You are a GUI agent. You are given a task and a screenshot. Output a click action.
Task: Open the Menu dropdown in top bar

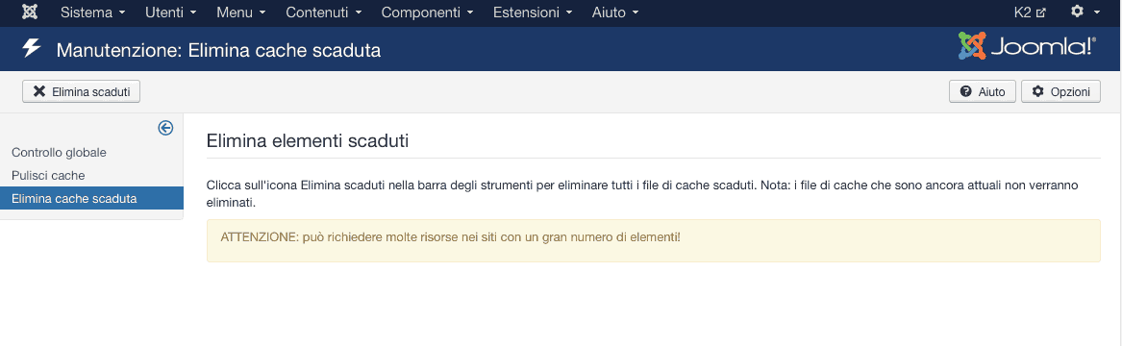(241, 12)
